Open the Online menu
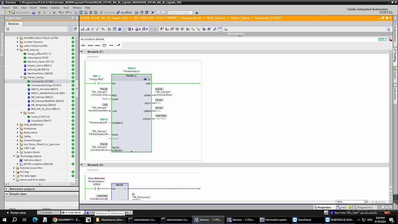Screen dimensions: 398x224 44,8
